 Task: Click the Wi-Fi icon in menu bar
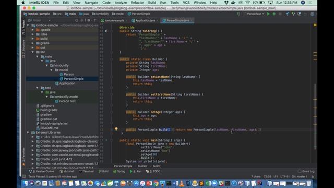[247, 3]
